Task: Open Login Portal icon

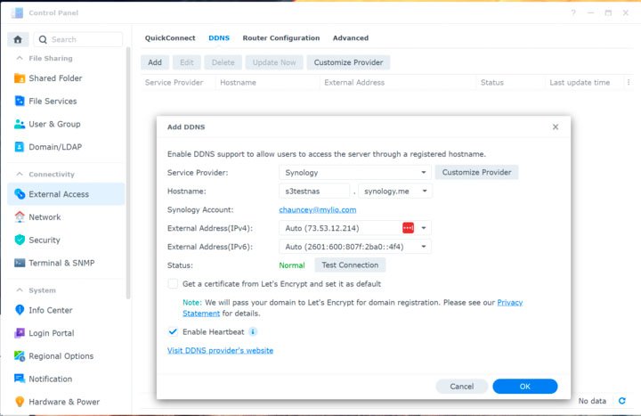Action: tap(20, 333)
